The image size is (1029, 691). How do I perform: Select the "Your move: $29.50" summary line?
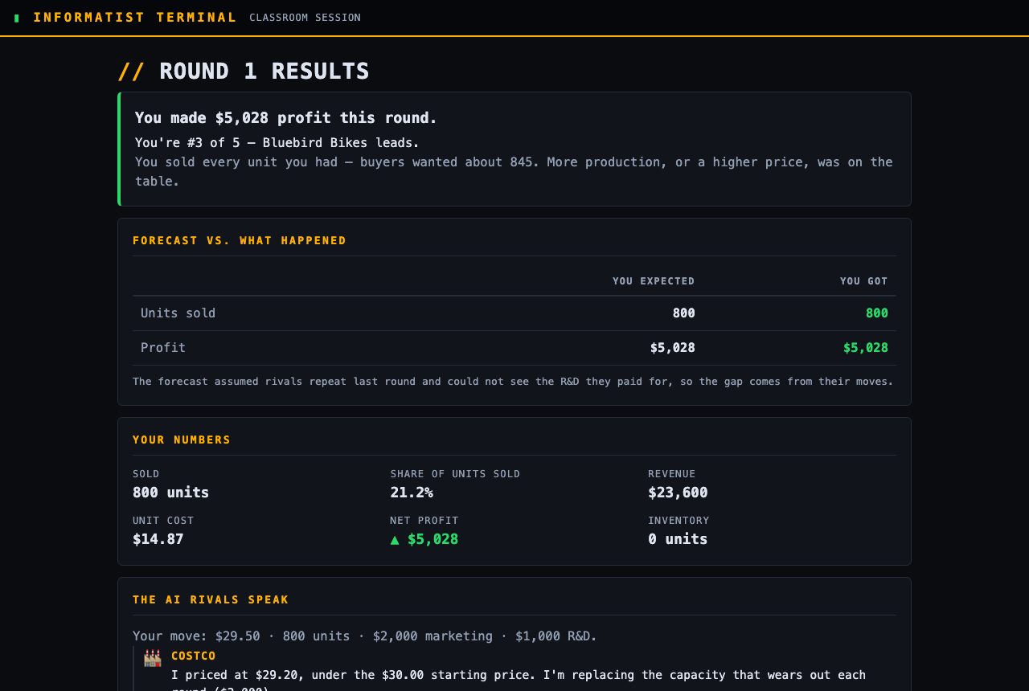click(365, 636)
